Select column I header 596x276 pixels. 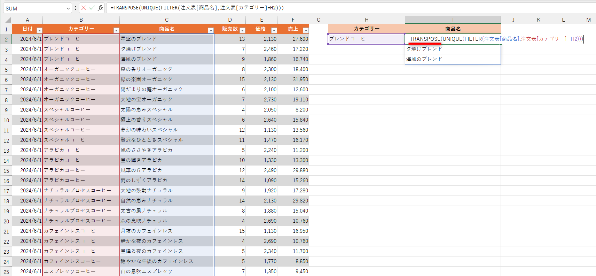click(x=453, y=20)
